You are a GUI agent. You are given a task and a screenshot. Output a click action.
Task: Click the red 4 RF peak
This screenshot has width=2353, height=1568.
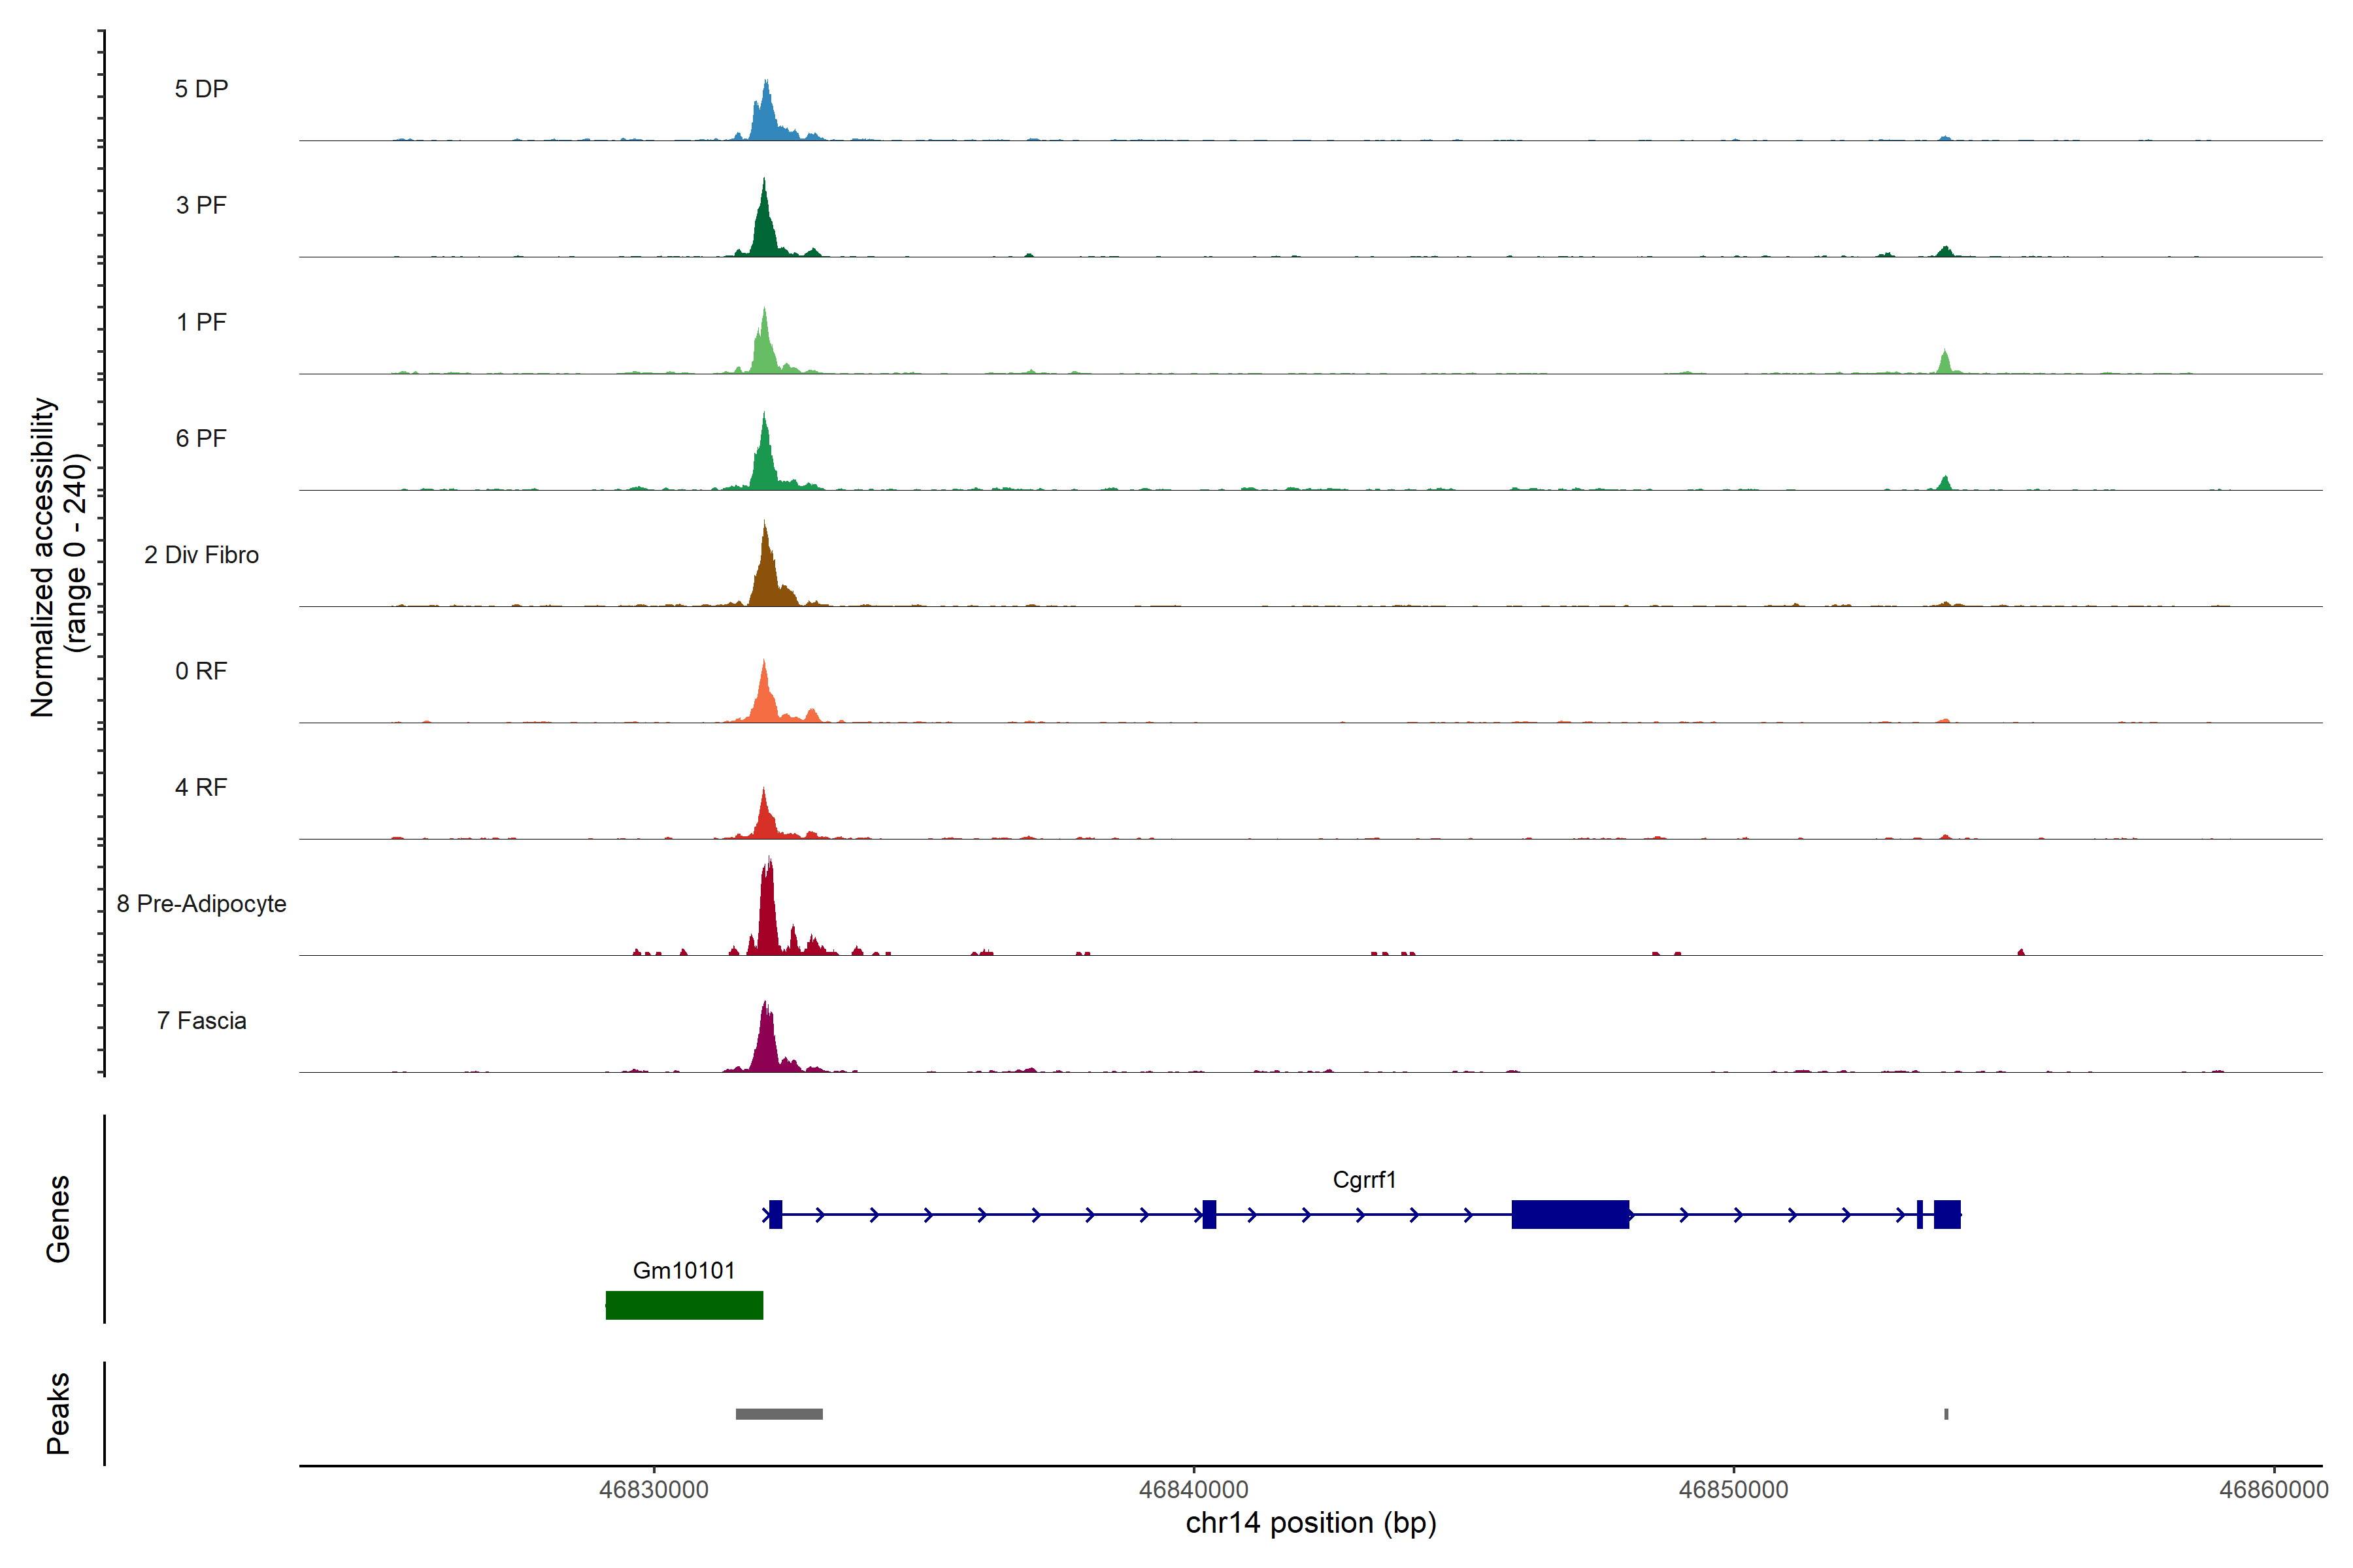[764, 822]
